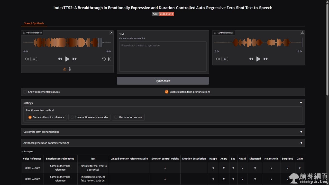Open the ArXiv 2506.21619 badge link
Image resolution: width=329 pixels, height=185 pixels.
pos(163,14)
